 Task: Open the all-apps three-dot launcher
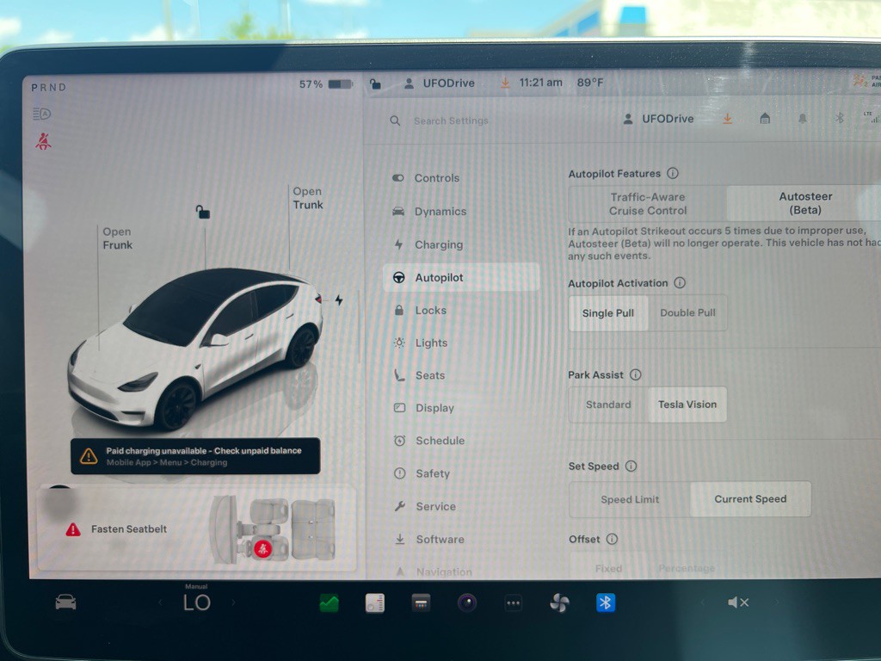(513, 603)
